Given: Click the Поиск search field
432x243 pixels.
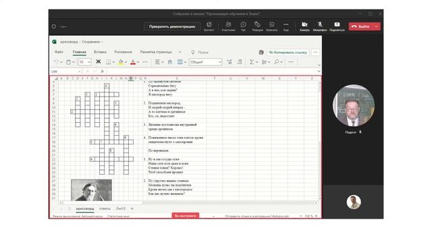Looking at the screenshot, I should click(x=203, y=53).
